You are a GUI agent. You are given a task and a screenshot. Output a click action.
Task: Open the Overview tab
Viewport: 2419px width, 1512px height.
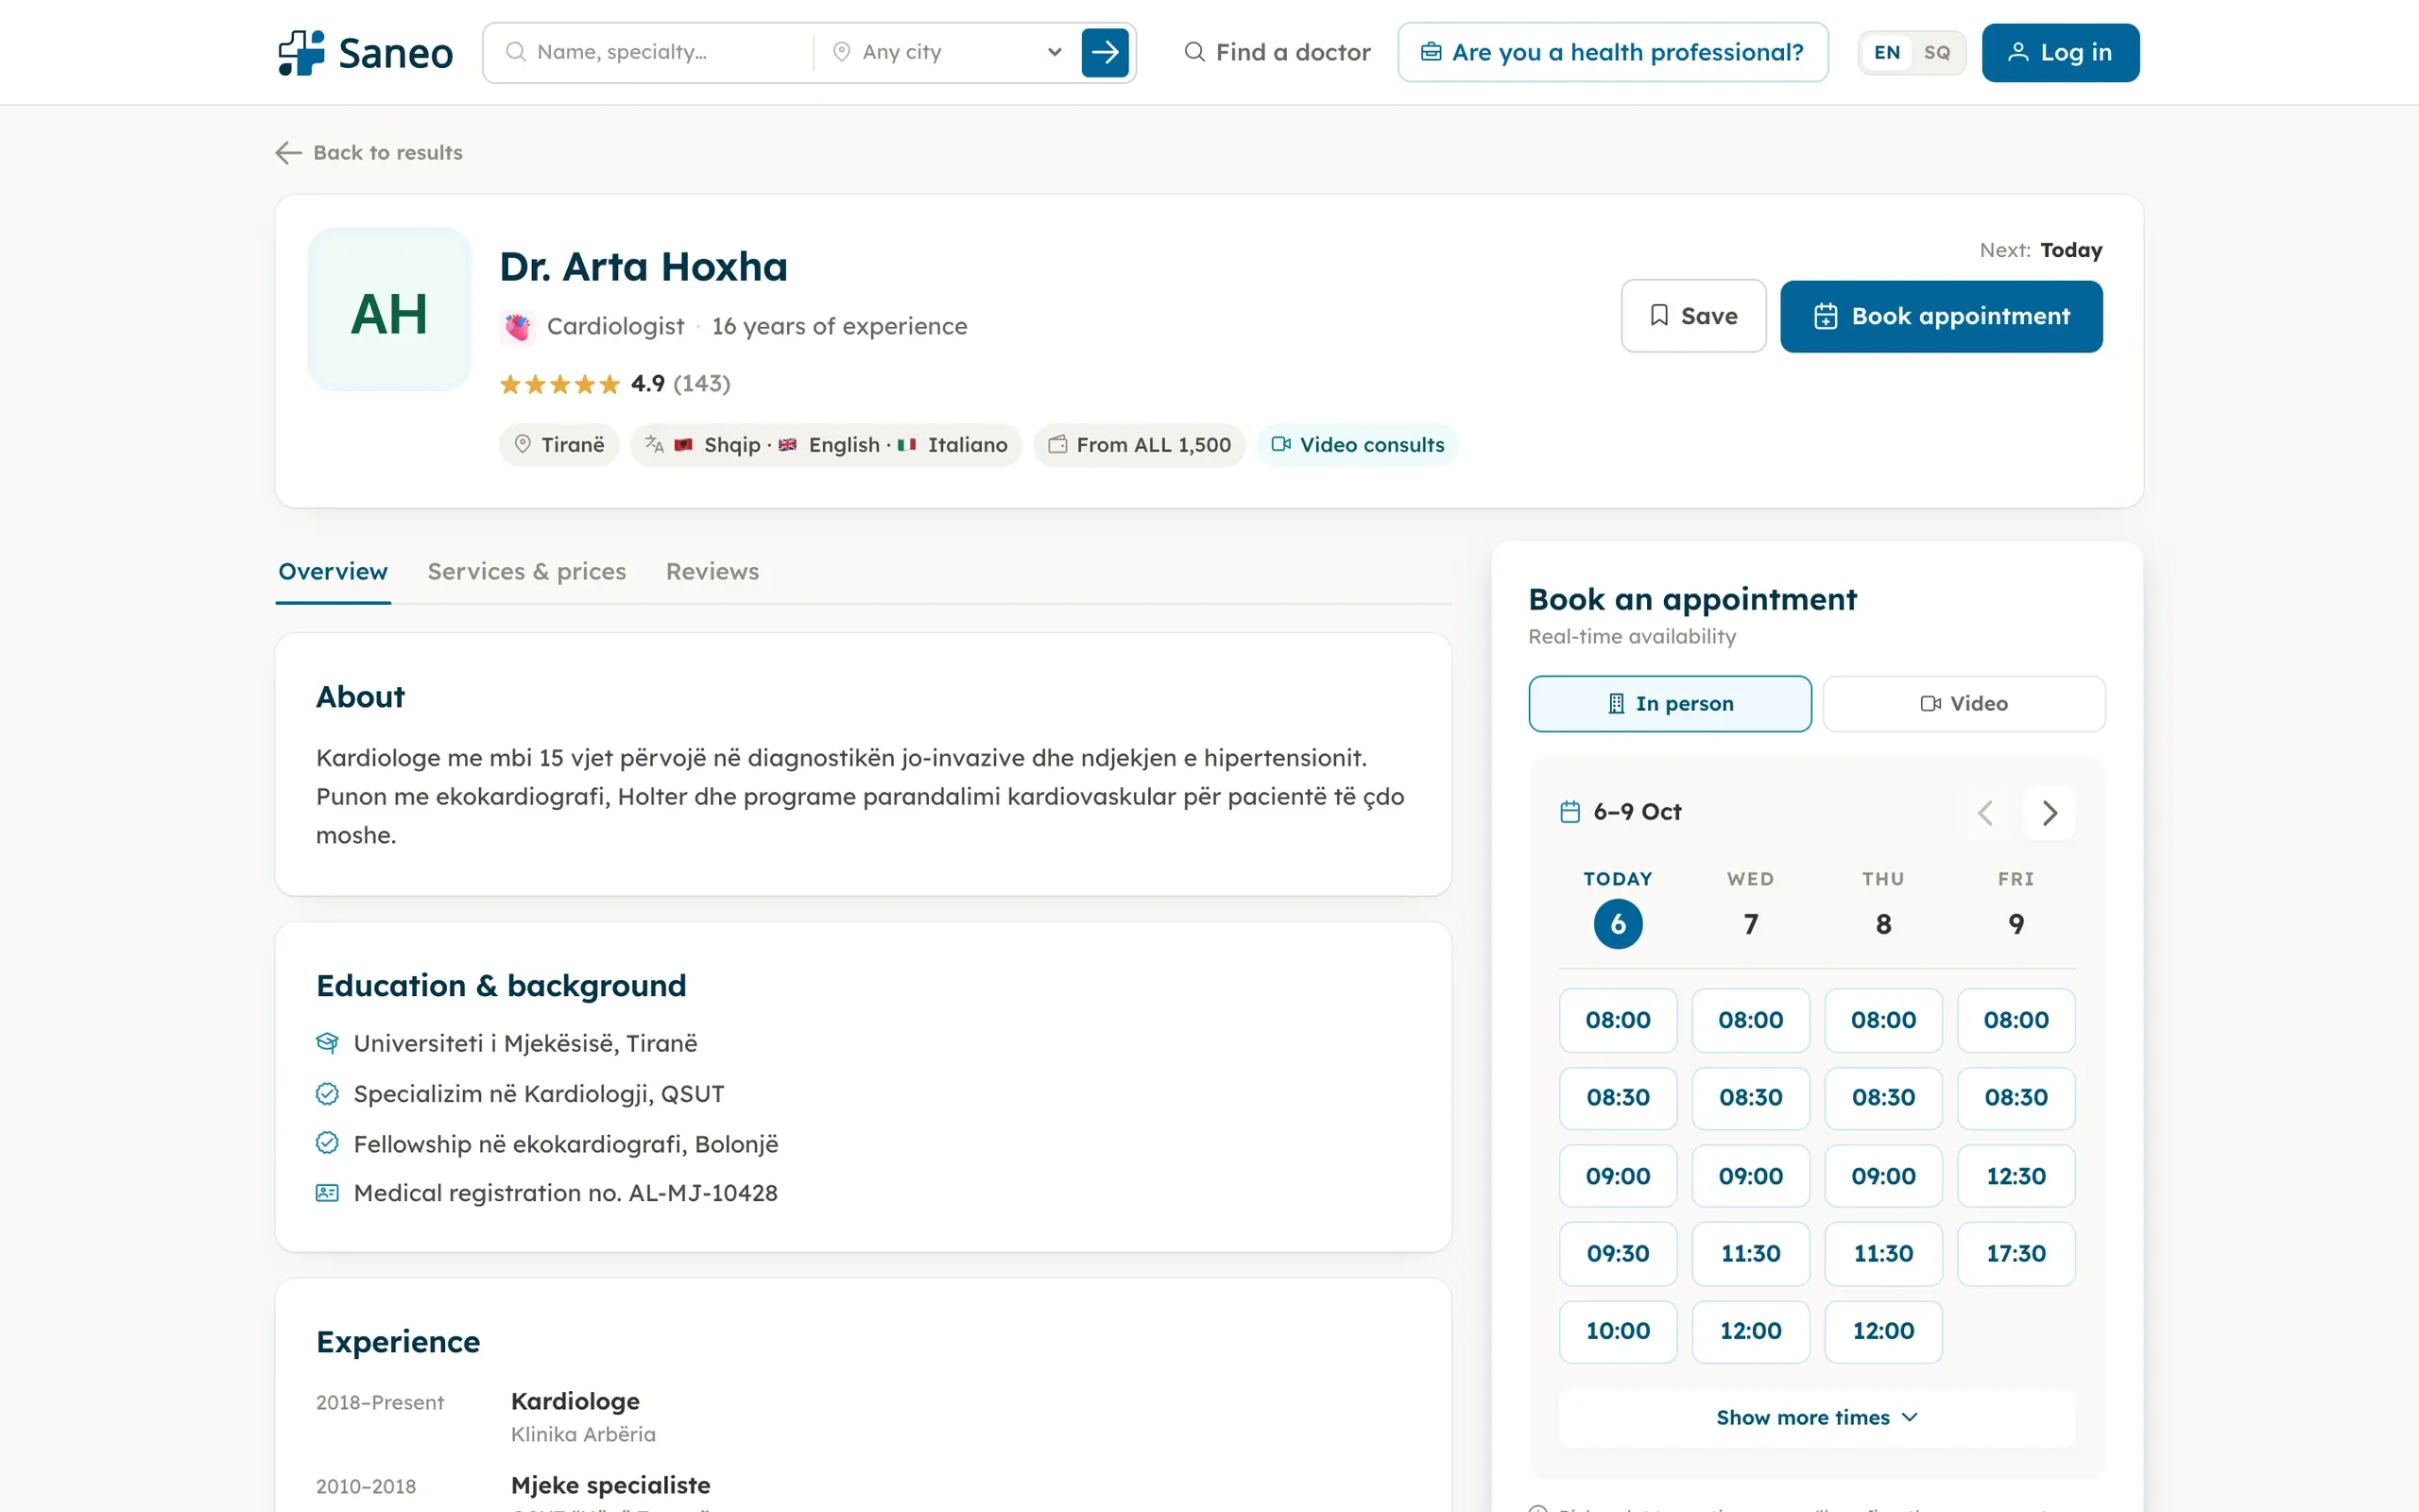click(333, 572)
